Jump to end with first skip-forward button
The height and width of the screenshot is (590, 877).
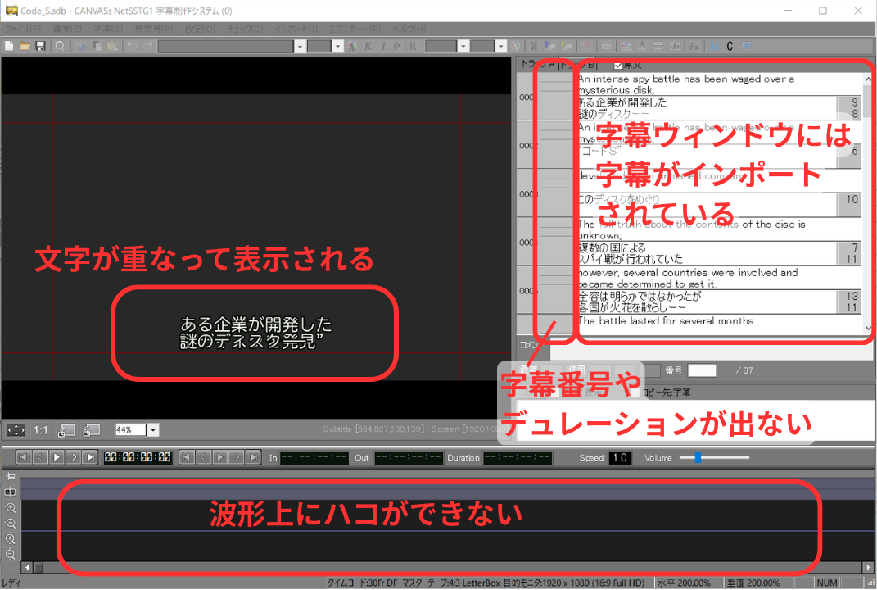[90, 457]
